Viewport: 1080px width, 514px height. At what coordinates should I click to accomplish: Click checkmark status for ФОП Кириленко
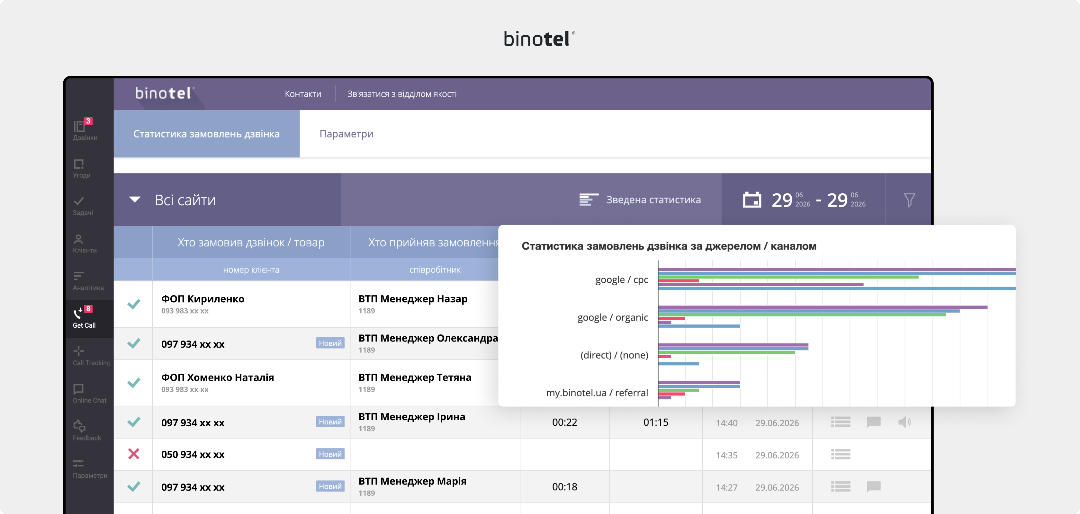point(134,304)
